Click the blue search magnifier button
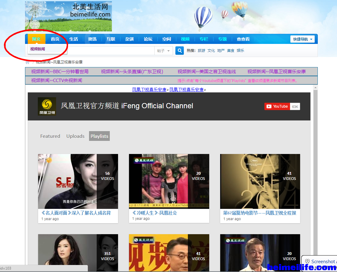This screenshot has height=272, width=337. tap(180, 51)
